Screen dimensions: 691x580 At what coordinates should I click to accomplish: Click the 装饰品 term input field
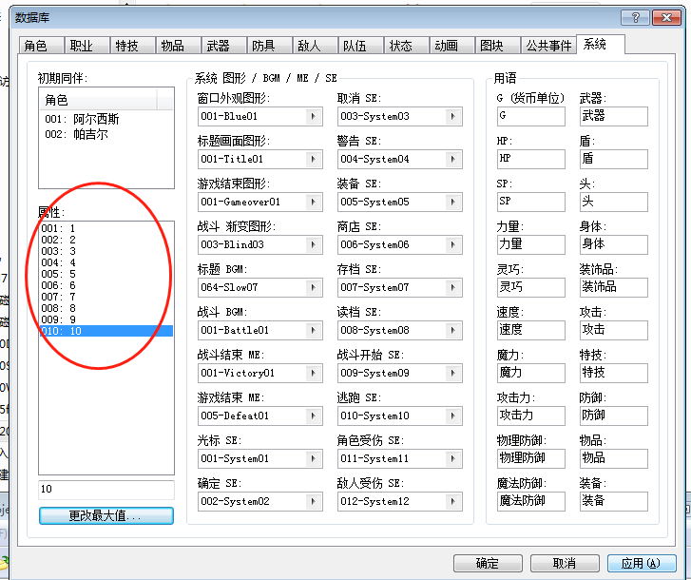(613, 287)
